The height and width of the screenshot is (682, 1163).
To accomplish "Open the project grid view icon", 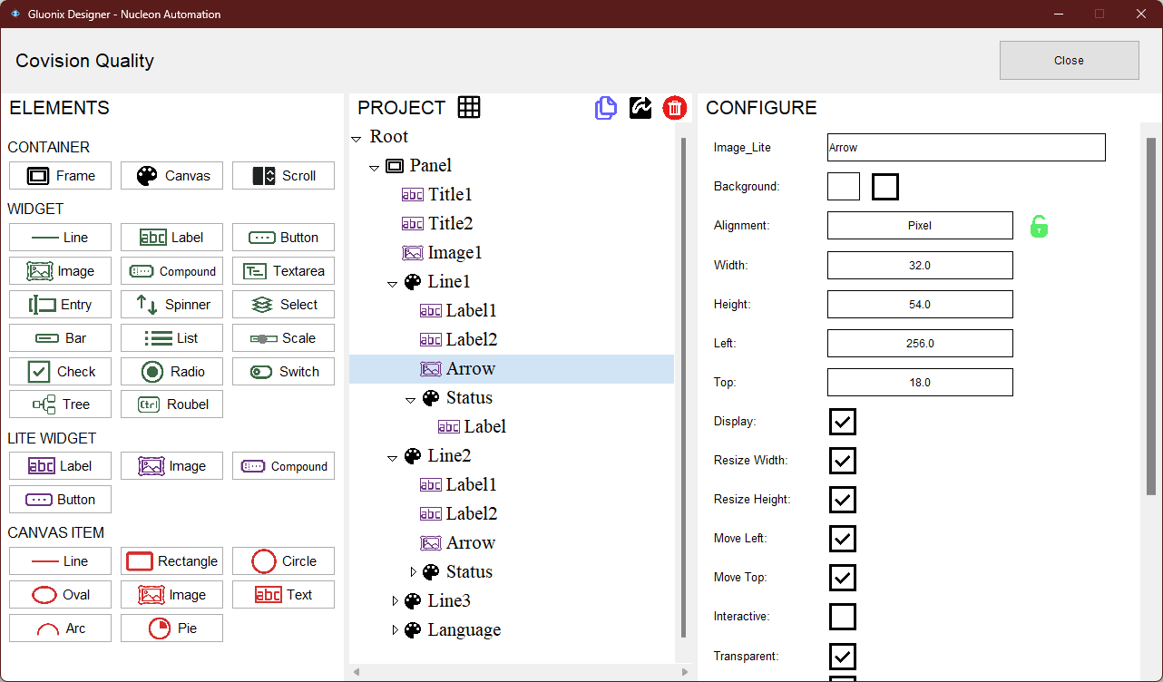I will click(469, 107).
